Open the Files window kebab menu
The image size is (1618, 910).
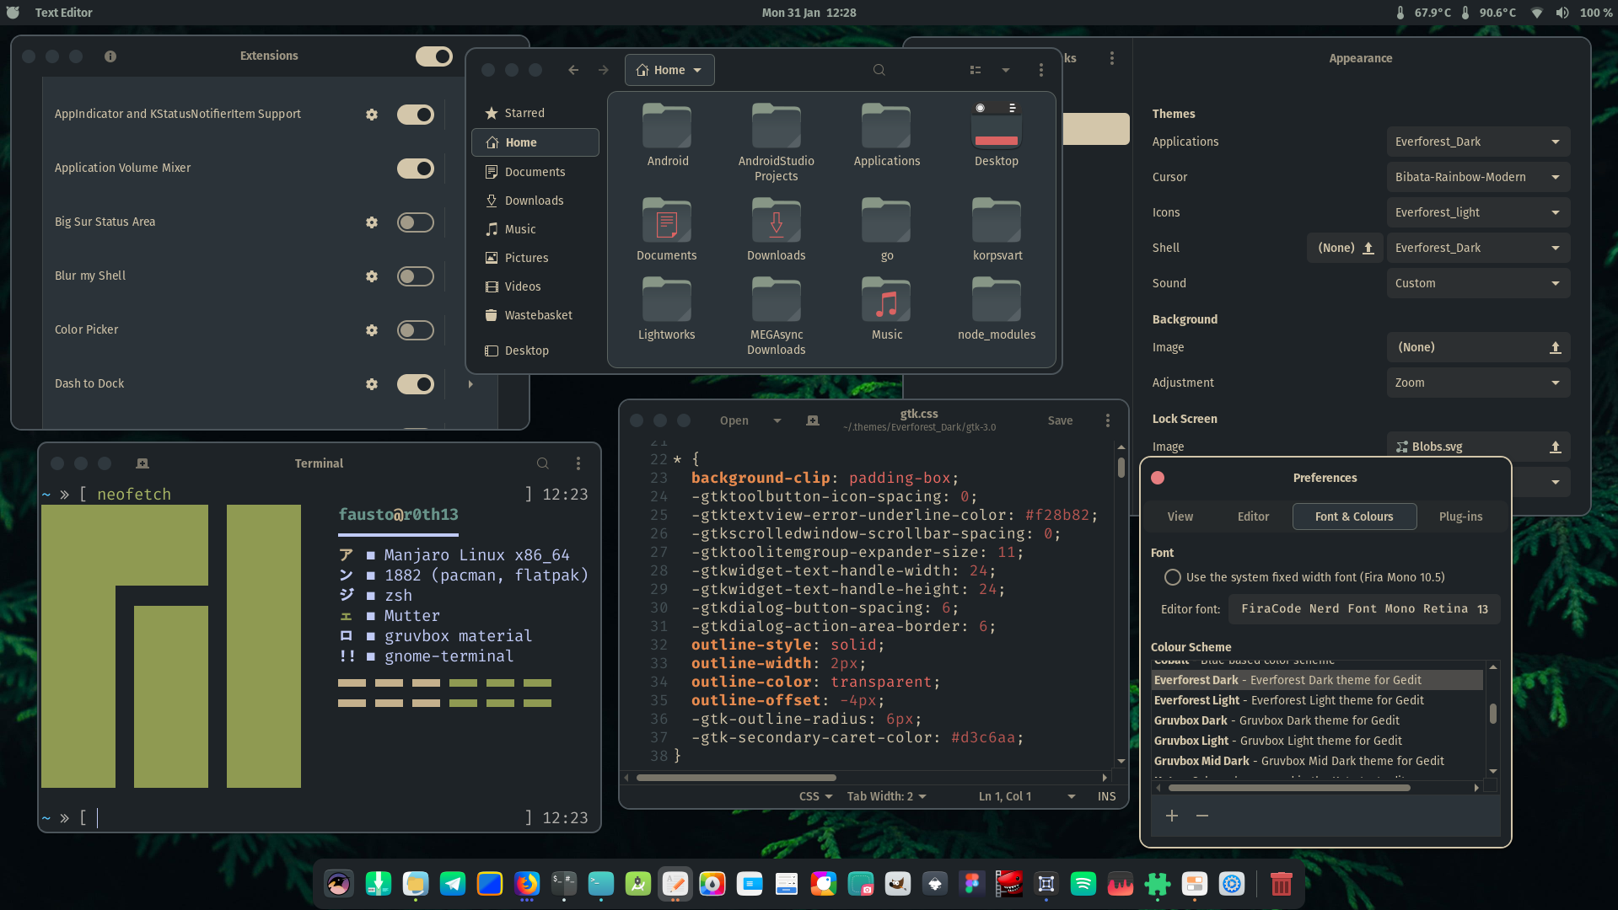pos(1041,70)
